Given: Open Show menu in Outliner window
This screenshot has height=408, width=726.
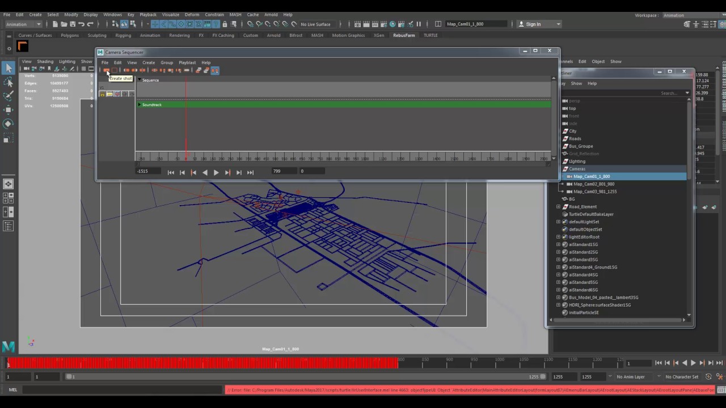Looking at the screenshot, I should click(576, 83).
